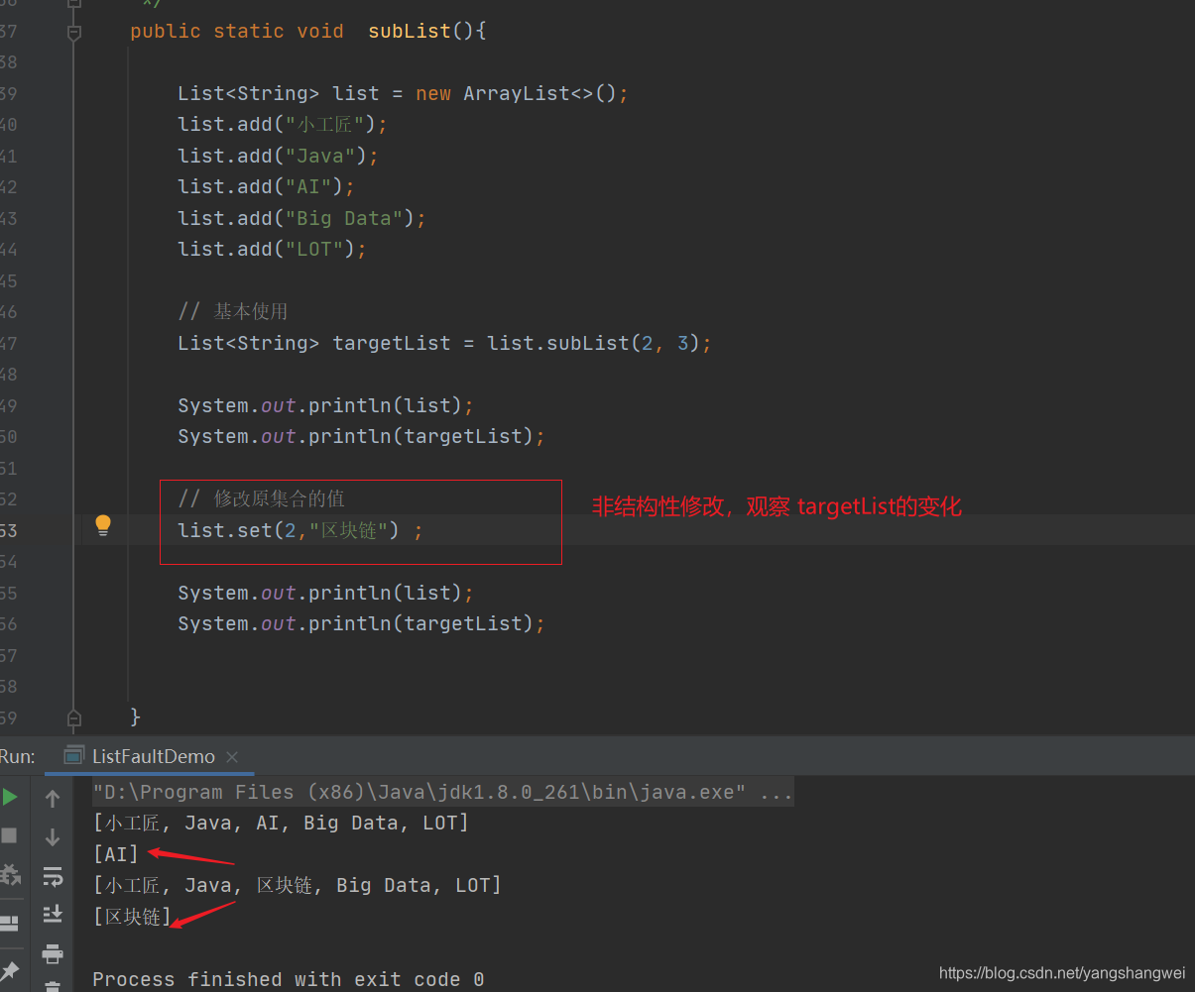Click the gutter at line 47

9,343
